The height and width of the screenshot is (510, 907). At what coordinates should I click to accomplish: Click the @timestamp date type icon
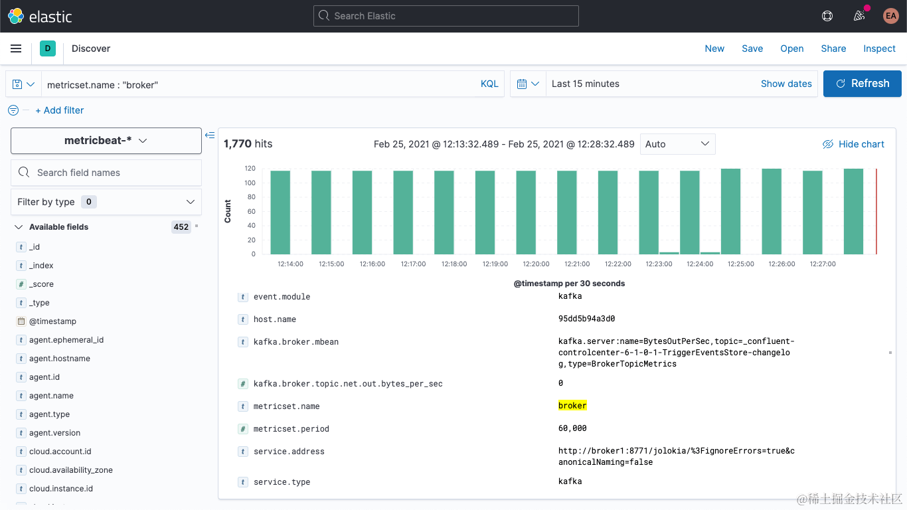[x=21, y=321]
